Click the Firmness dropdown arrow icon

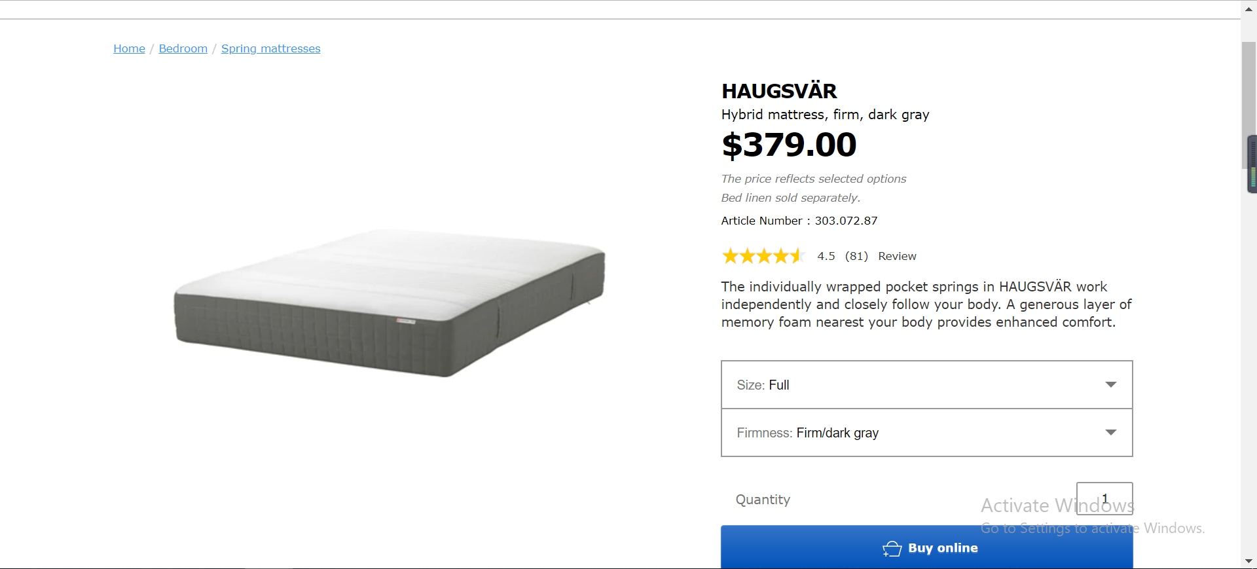pyautogui.click(x=1110, y=432)
